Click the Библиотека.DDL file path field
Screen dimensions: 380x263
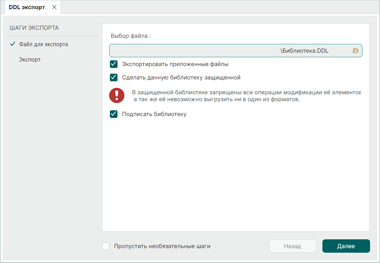tap(229, 51)
